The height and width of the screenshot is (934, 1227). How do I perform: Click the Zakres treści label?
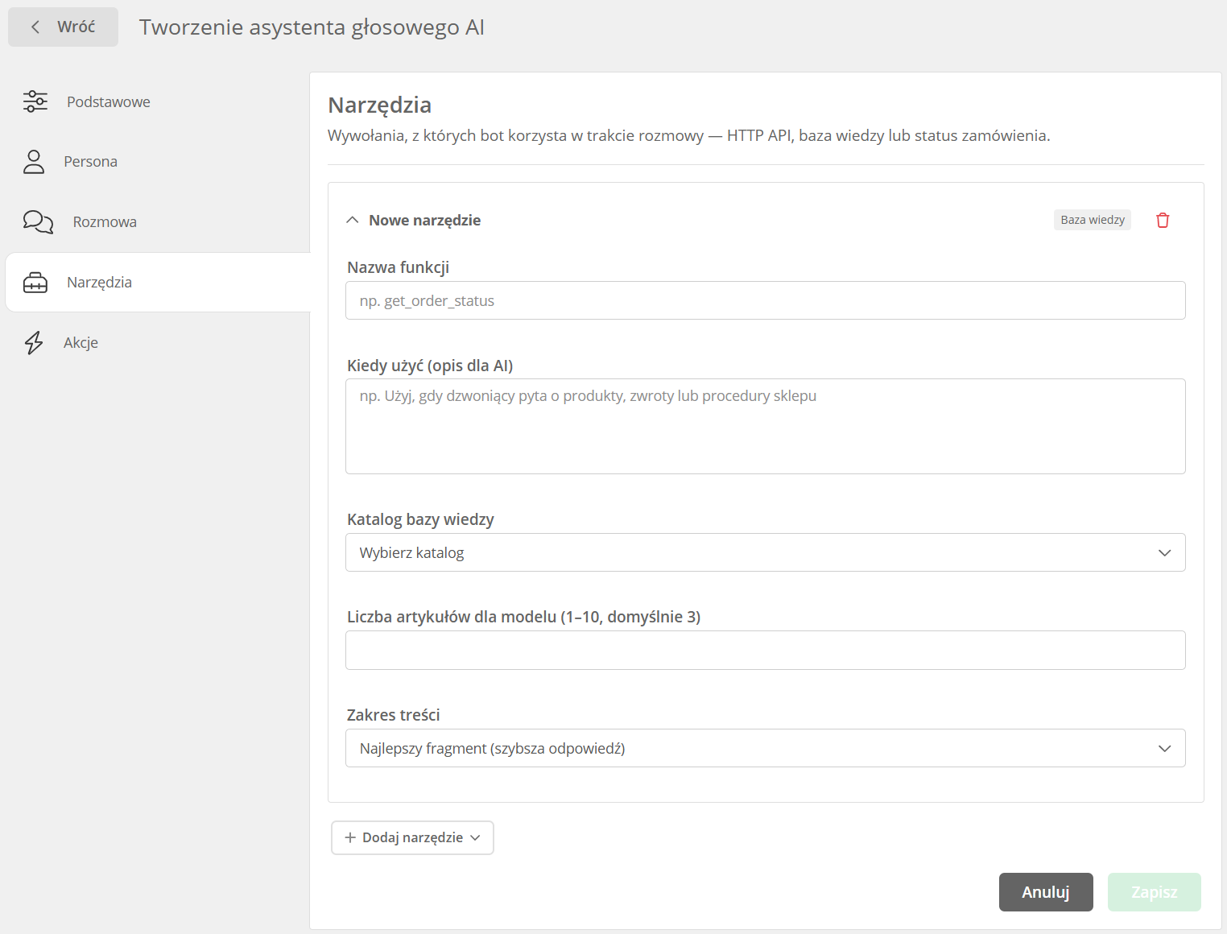(x=393, y=715)
